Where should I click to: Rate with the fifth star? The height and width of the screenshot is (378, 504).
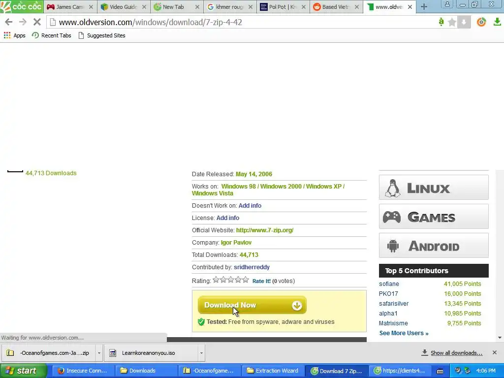(x=246, y=280)
